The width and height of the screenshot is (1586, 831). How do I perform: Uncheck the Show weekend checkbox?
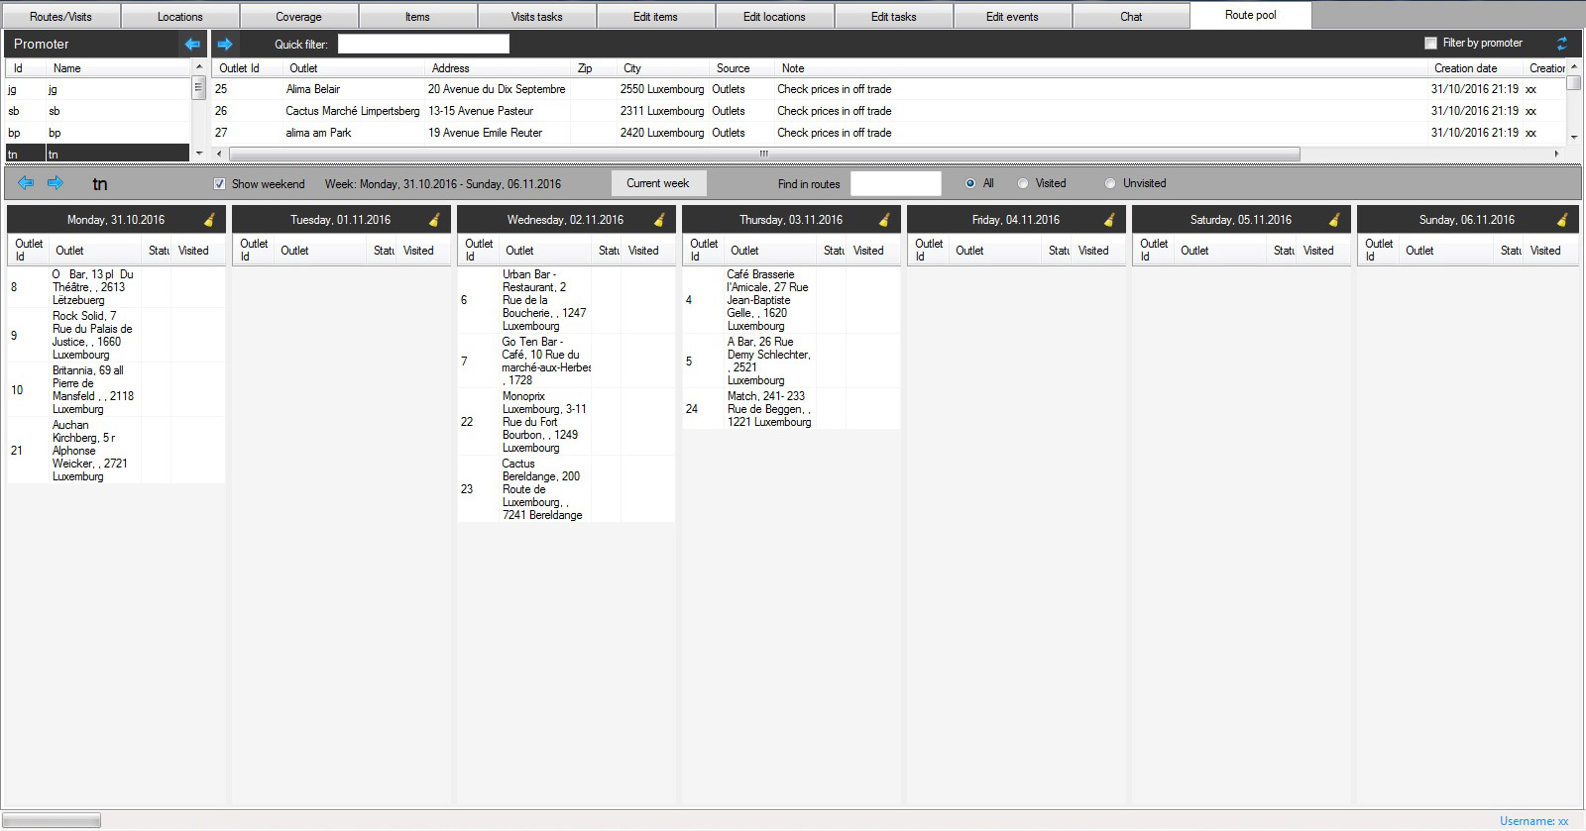coord(219,184)
